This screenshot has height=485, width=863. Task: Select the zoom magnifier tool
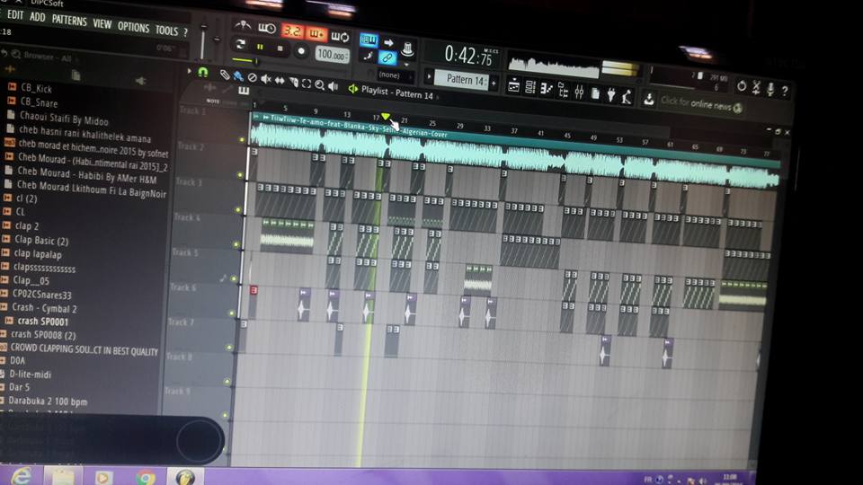coord(320,84)
